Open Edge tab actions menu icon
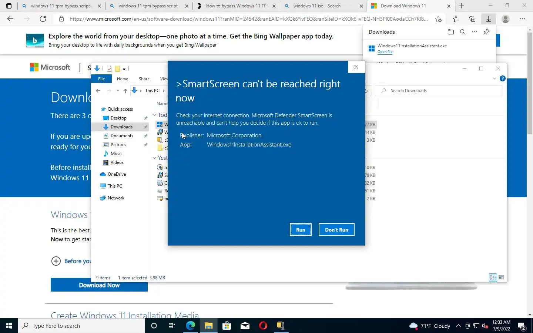 (9, 6)
